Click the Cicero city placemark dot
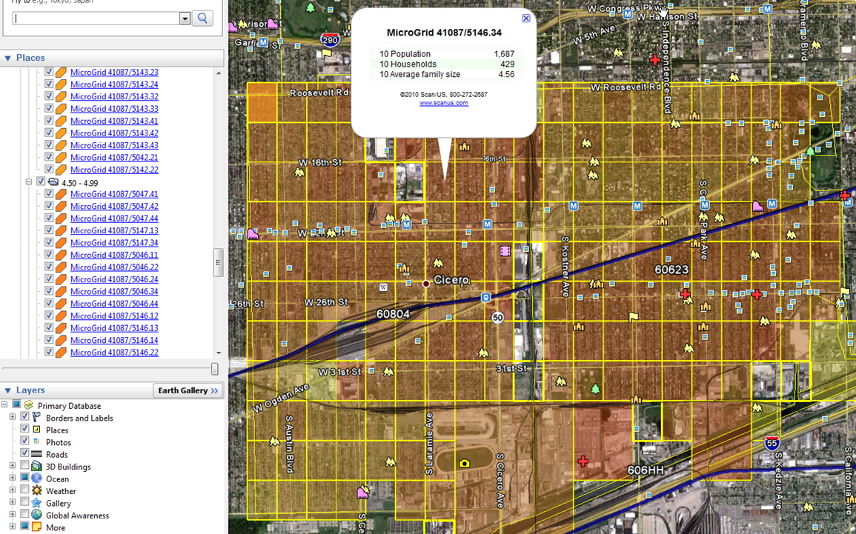This screenshot has width=856, height=534. click(426, 284)
